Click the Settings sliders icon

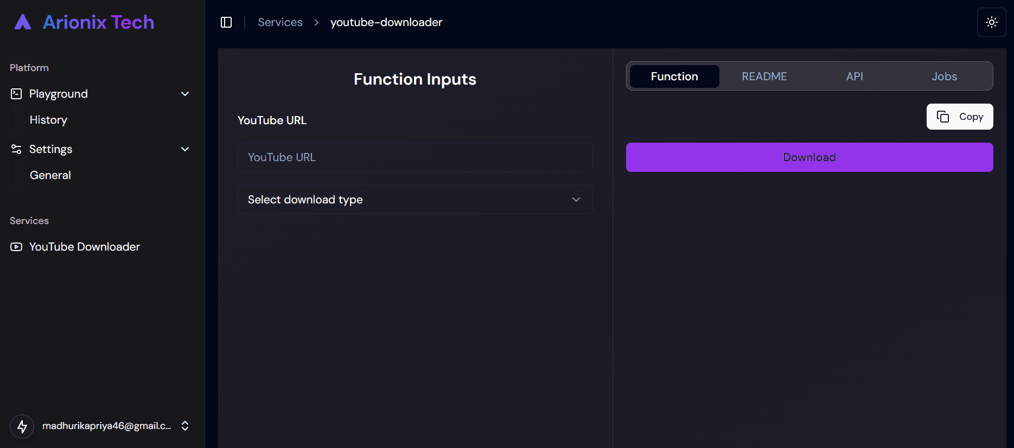(16, 149)
